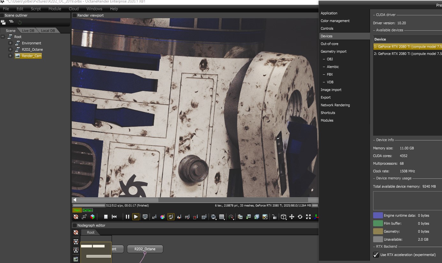Screen dimensions: 442x263
Task: Click the lock viewport resolution padlock icon
Action: (274, 217)
